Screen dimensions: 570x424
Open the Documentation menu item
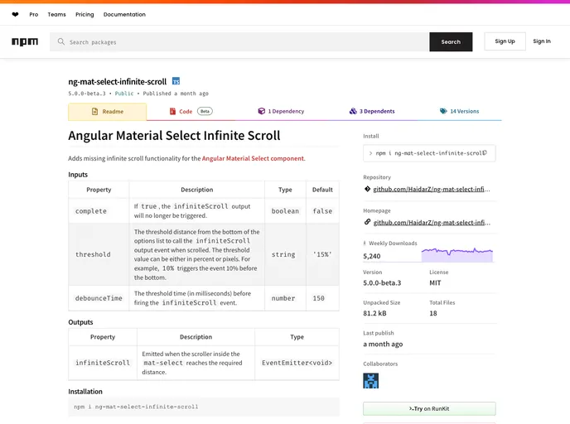124,15
